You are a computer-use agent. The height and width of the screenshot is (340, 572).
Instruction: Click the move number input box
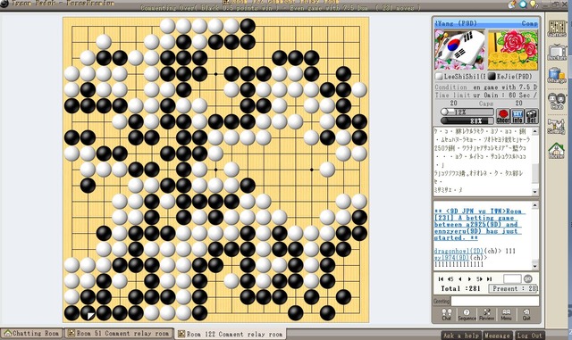512,278
